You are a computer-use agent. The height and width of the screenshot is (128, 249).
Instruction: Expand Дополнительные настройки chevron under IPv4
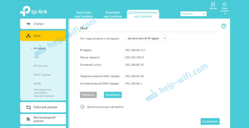click(x=82, y=107)
